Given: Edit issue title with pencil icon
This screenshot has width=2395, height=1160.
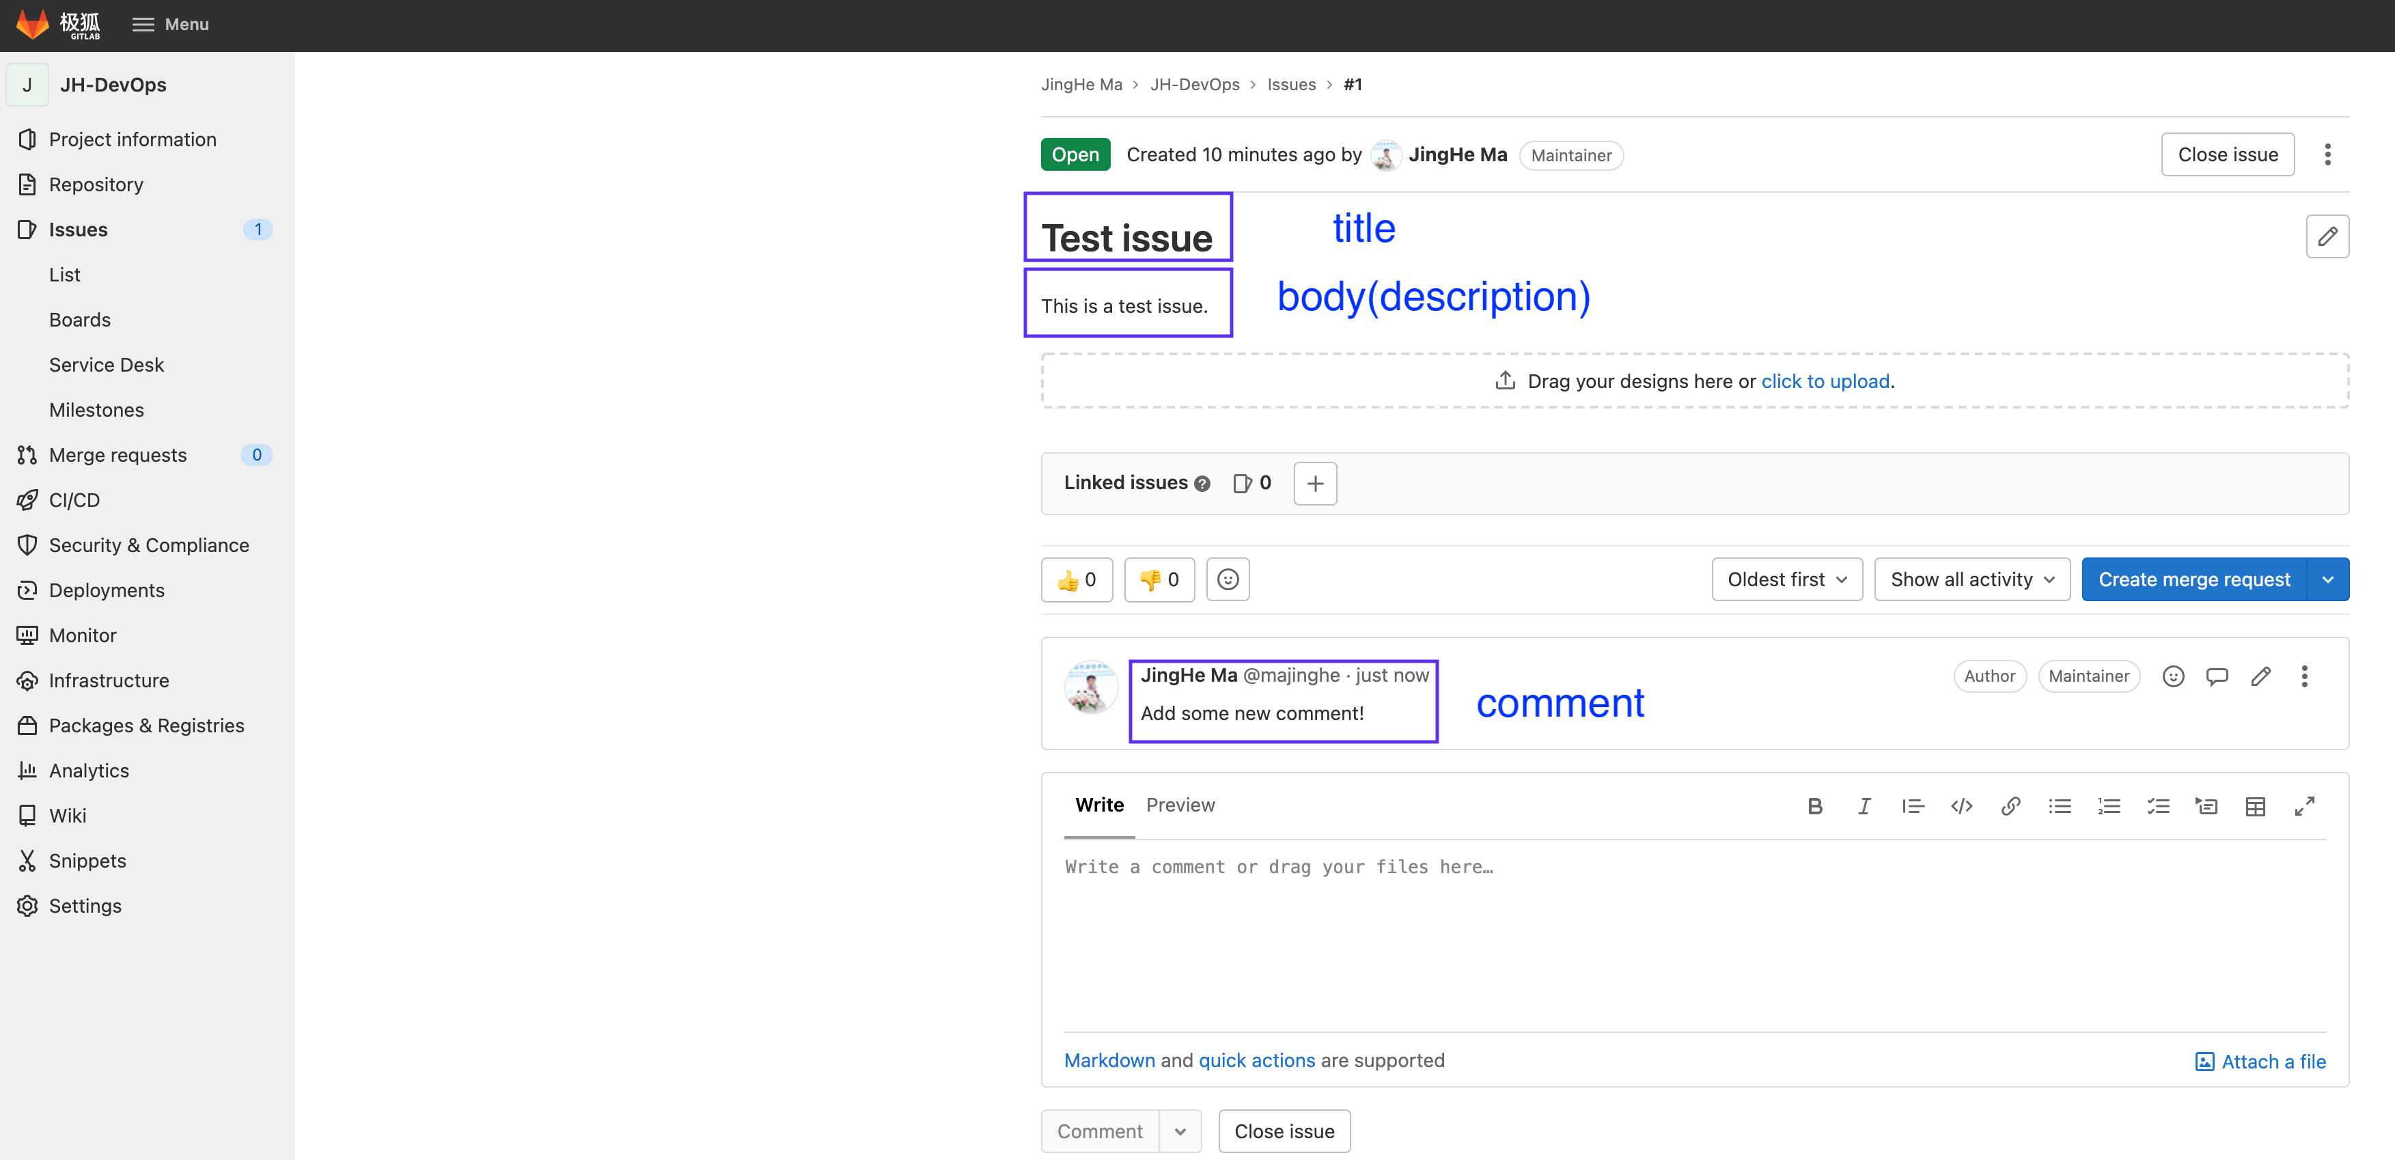Looking at the screenshot, I should pyautogui.click(x=2327, y=236).
